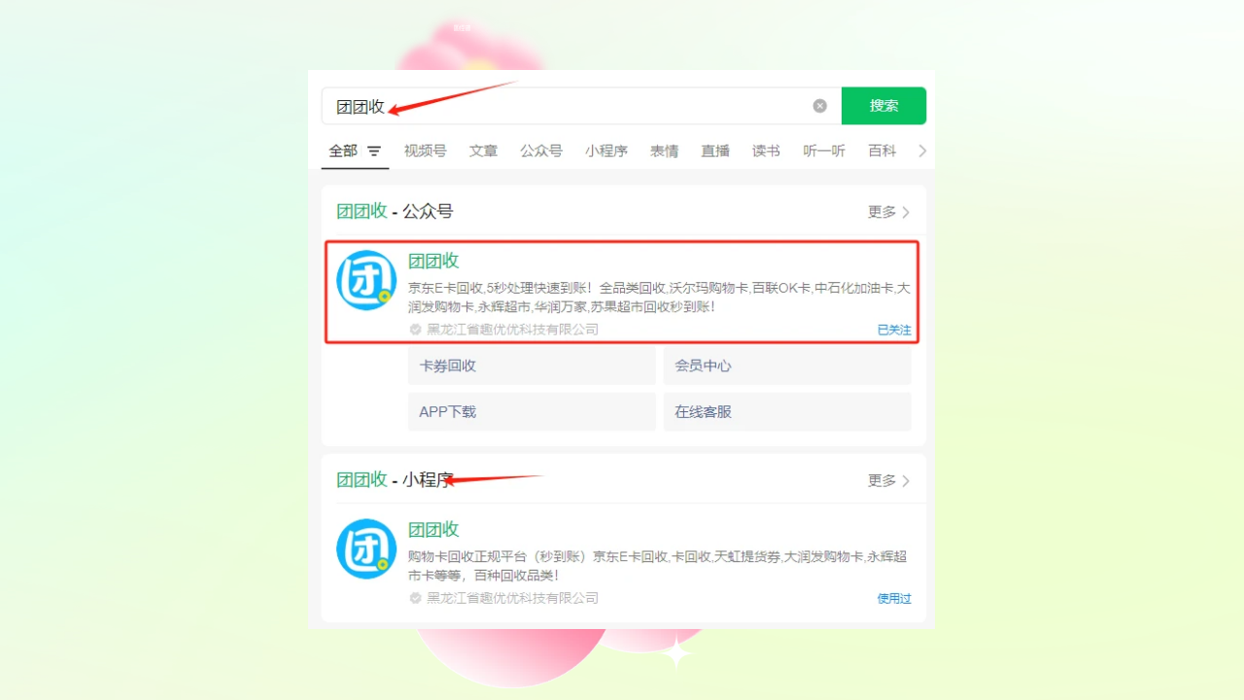Image resolution: width=1244 pixels, height=700 pixels.
Task: Open the 团团收 公众号 title link
Action: [x=433, y=261]
